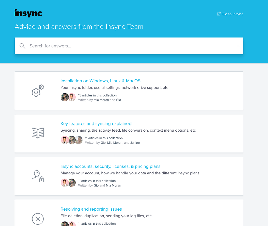Screen dimensions: 268x226
Task: Click the X-circle icon for reporting issues
Action: (x=38, y=219)
